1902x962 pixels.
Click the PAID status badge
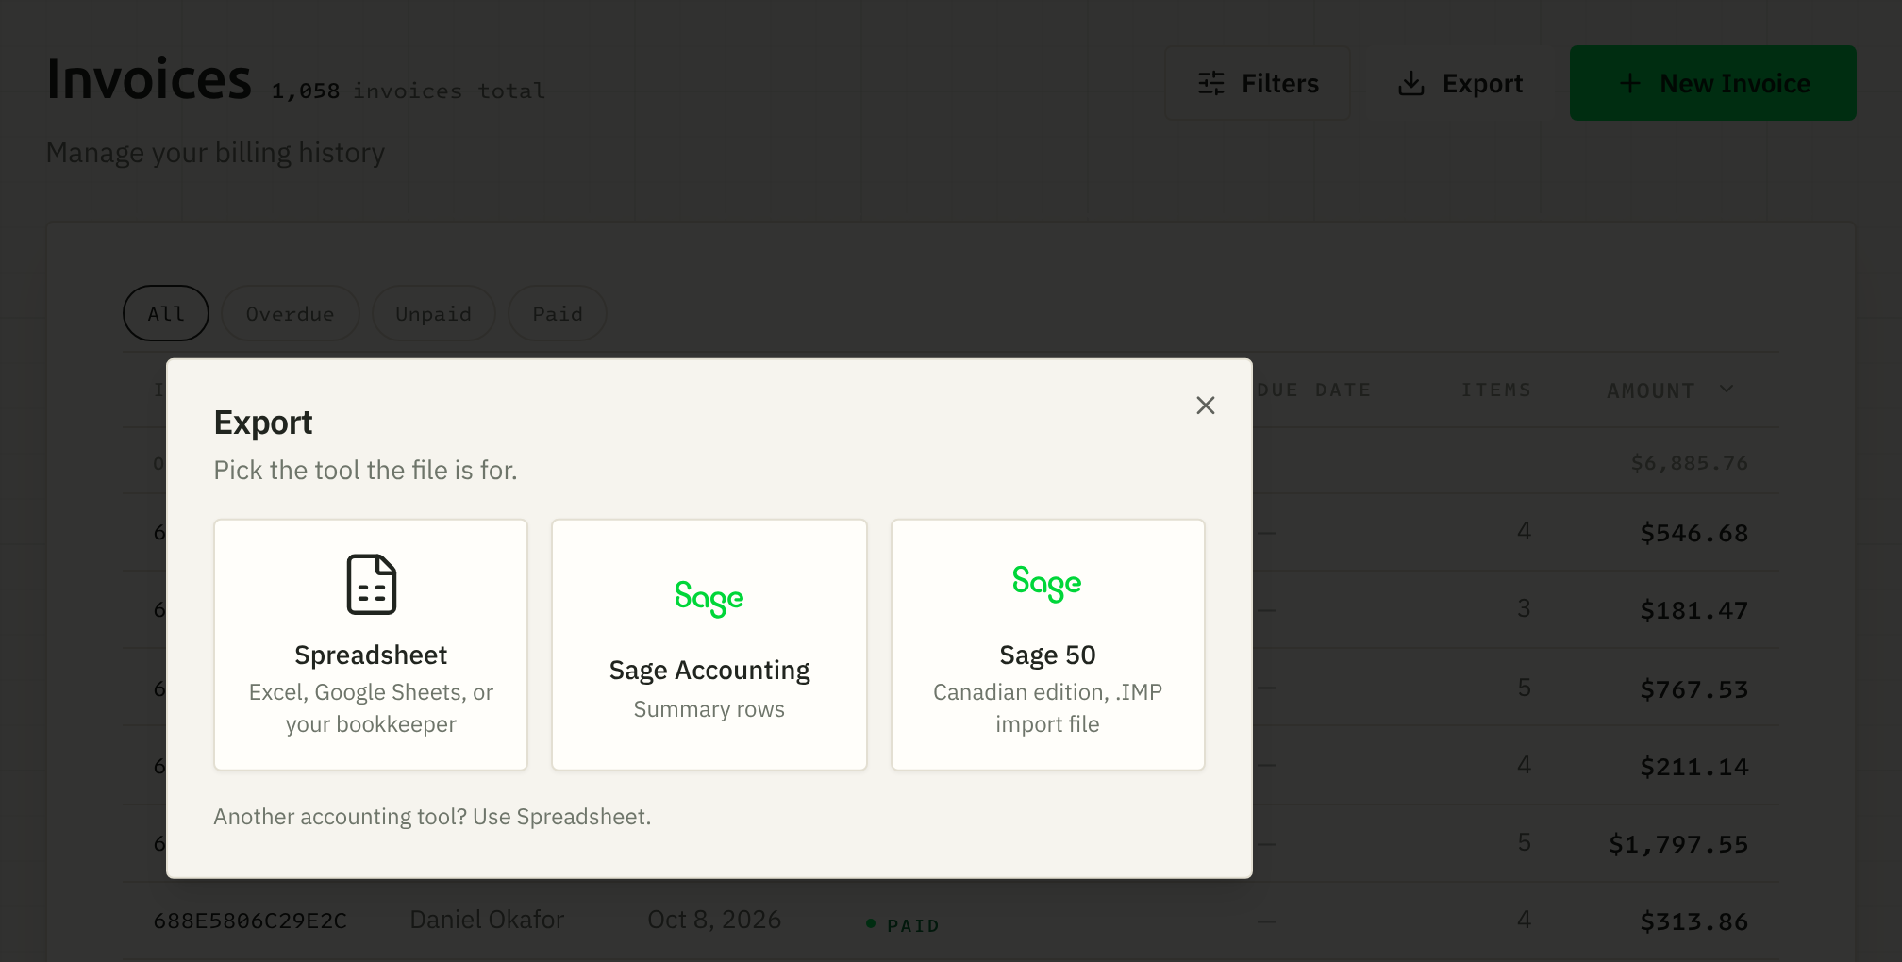[903, 925]
